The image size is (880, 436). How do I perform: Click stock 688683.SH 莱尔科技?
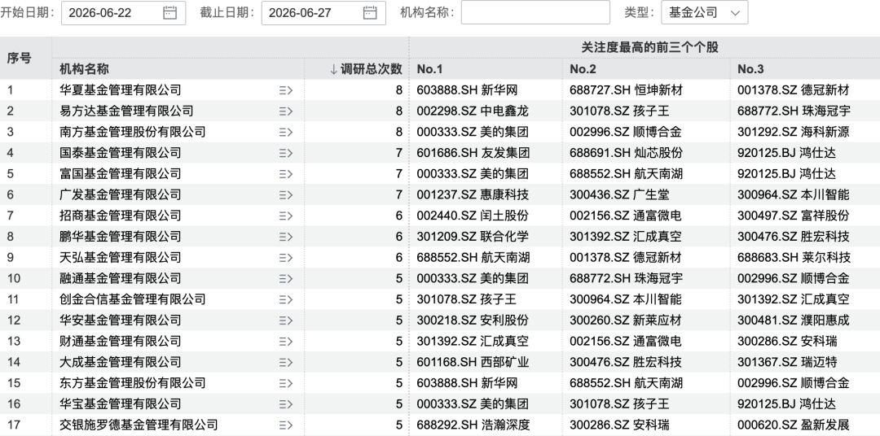pos(794,258)
